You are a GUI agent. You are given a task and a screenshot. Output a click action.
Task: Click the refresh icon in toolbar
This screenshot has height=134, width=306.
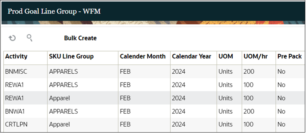point(12,38)
